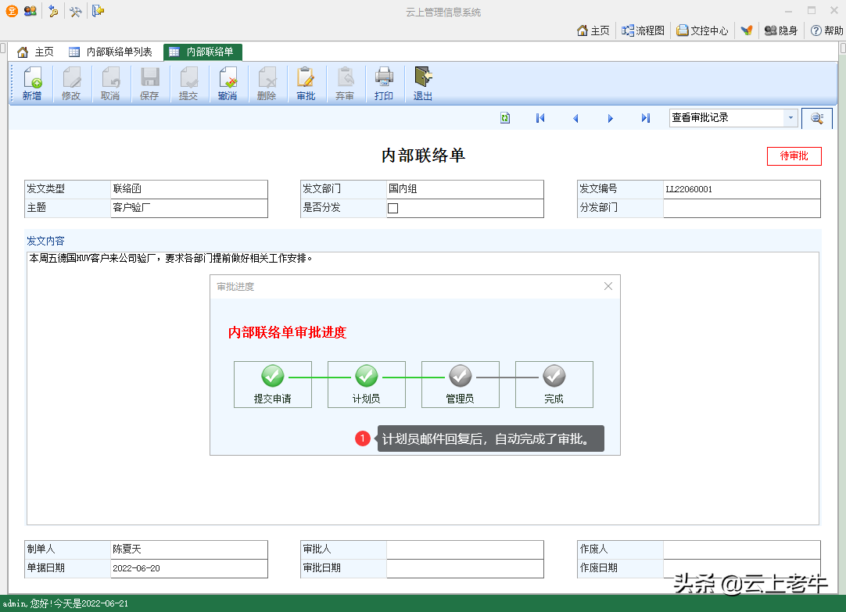
Task: Click the 内部联络单审批进度 red heading
Action: (287, 333)
